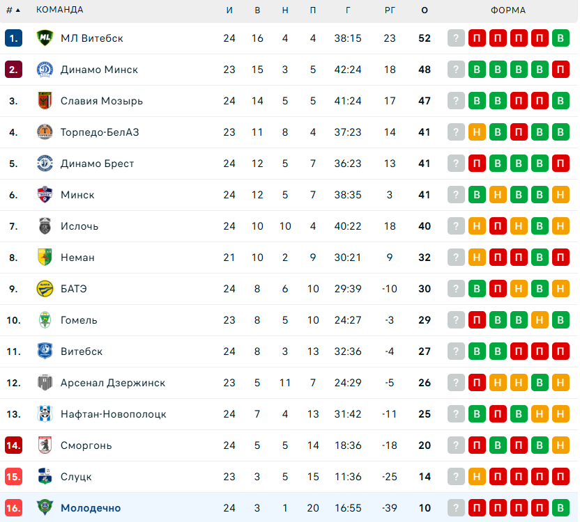Click the КОМАНДА column header
Viewport: 580px width, 522px height.
[x=60, y=10]
